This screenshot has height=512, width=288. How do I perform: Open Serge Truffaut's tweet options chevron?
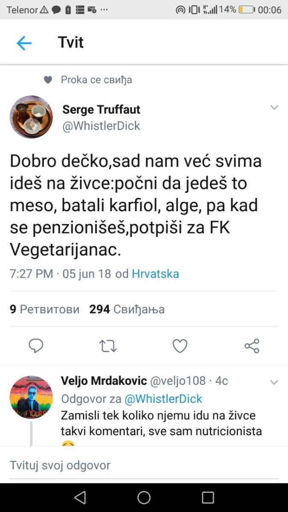point(274,108)
